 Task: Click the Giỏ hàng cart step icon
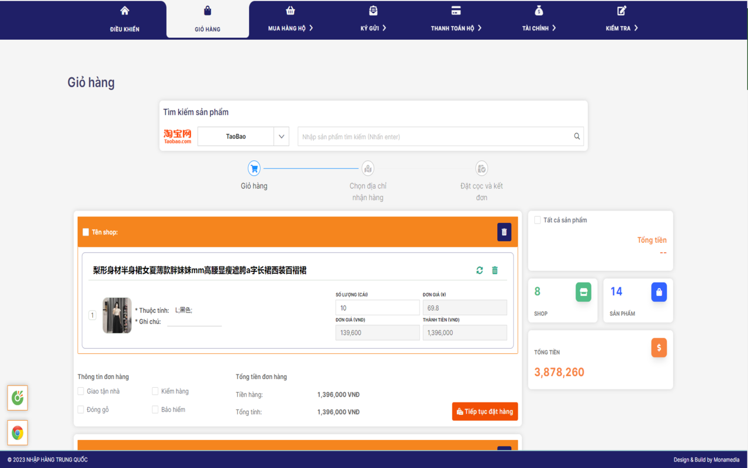pos(254,168)
